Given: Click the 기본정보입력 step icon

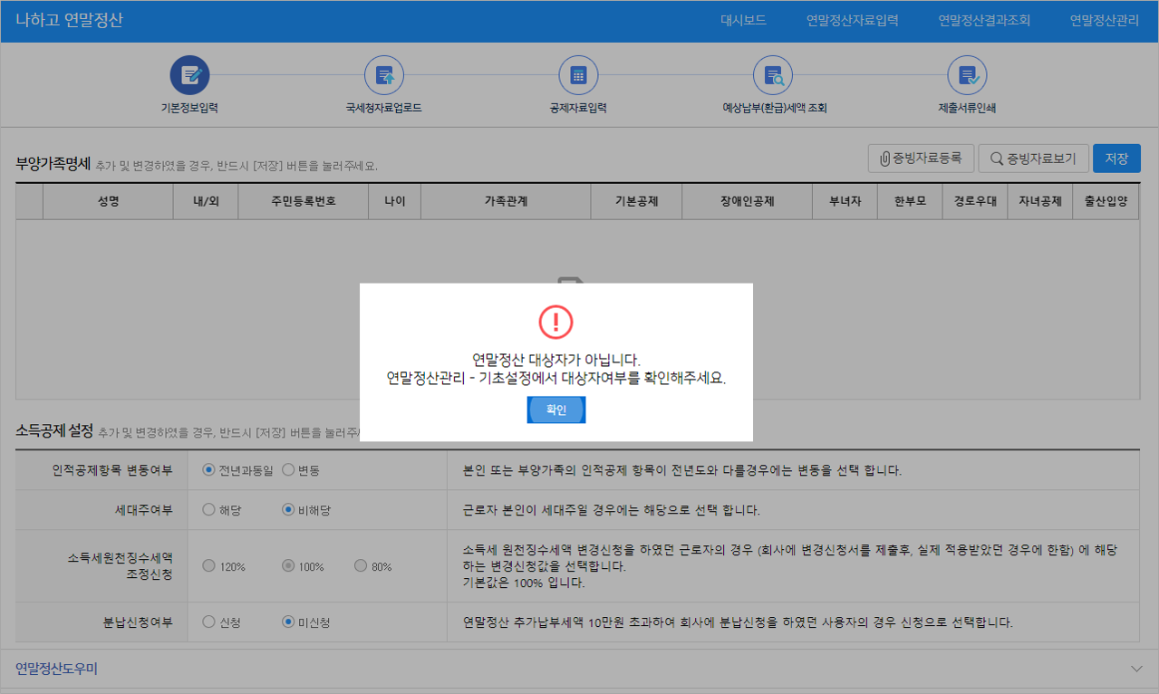Looking at the screenshot, I should tap(189, 75).
